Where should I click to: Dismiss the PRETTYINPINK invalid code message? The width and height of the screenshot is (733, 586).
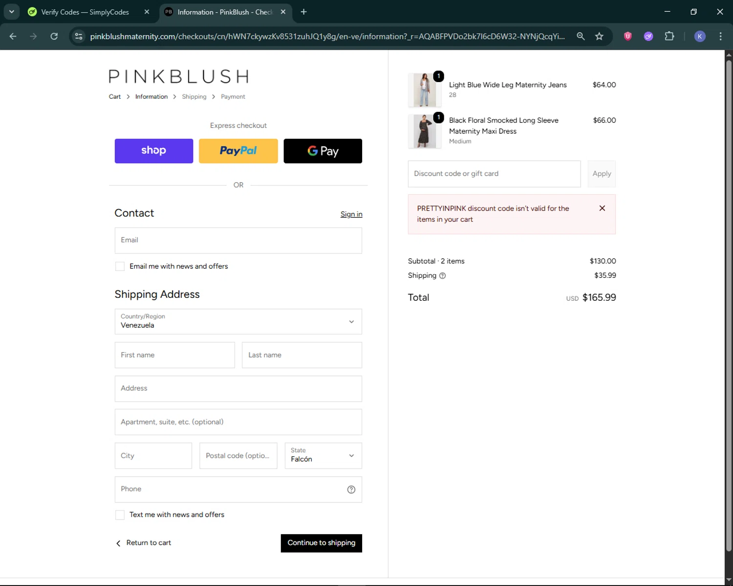pyautogui.click(x=602, y=208)
